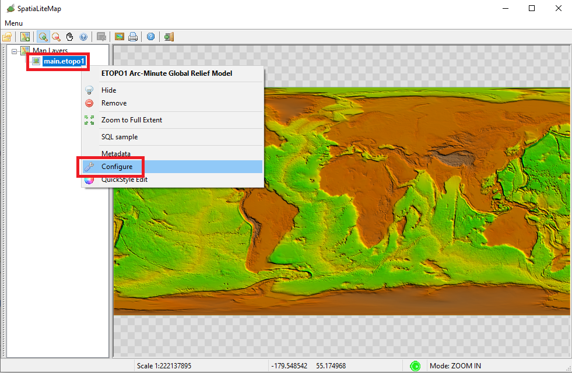The image size is (572, 373).
Task: Click the SpatiaLiteMap title bar app icon
Action: [x=11, y=8]
